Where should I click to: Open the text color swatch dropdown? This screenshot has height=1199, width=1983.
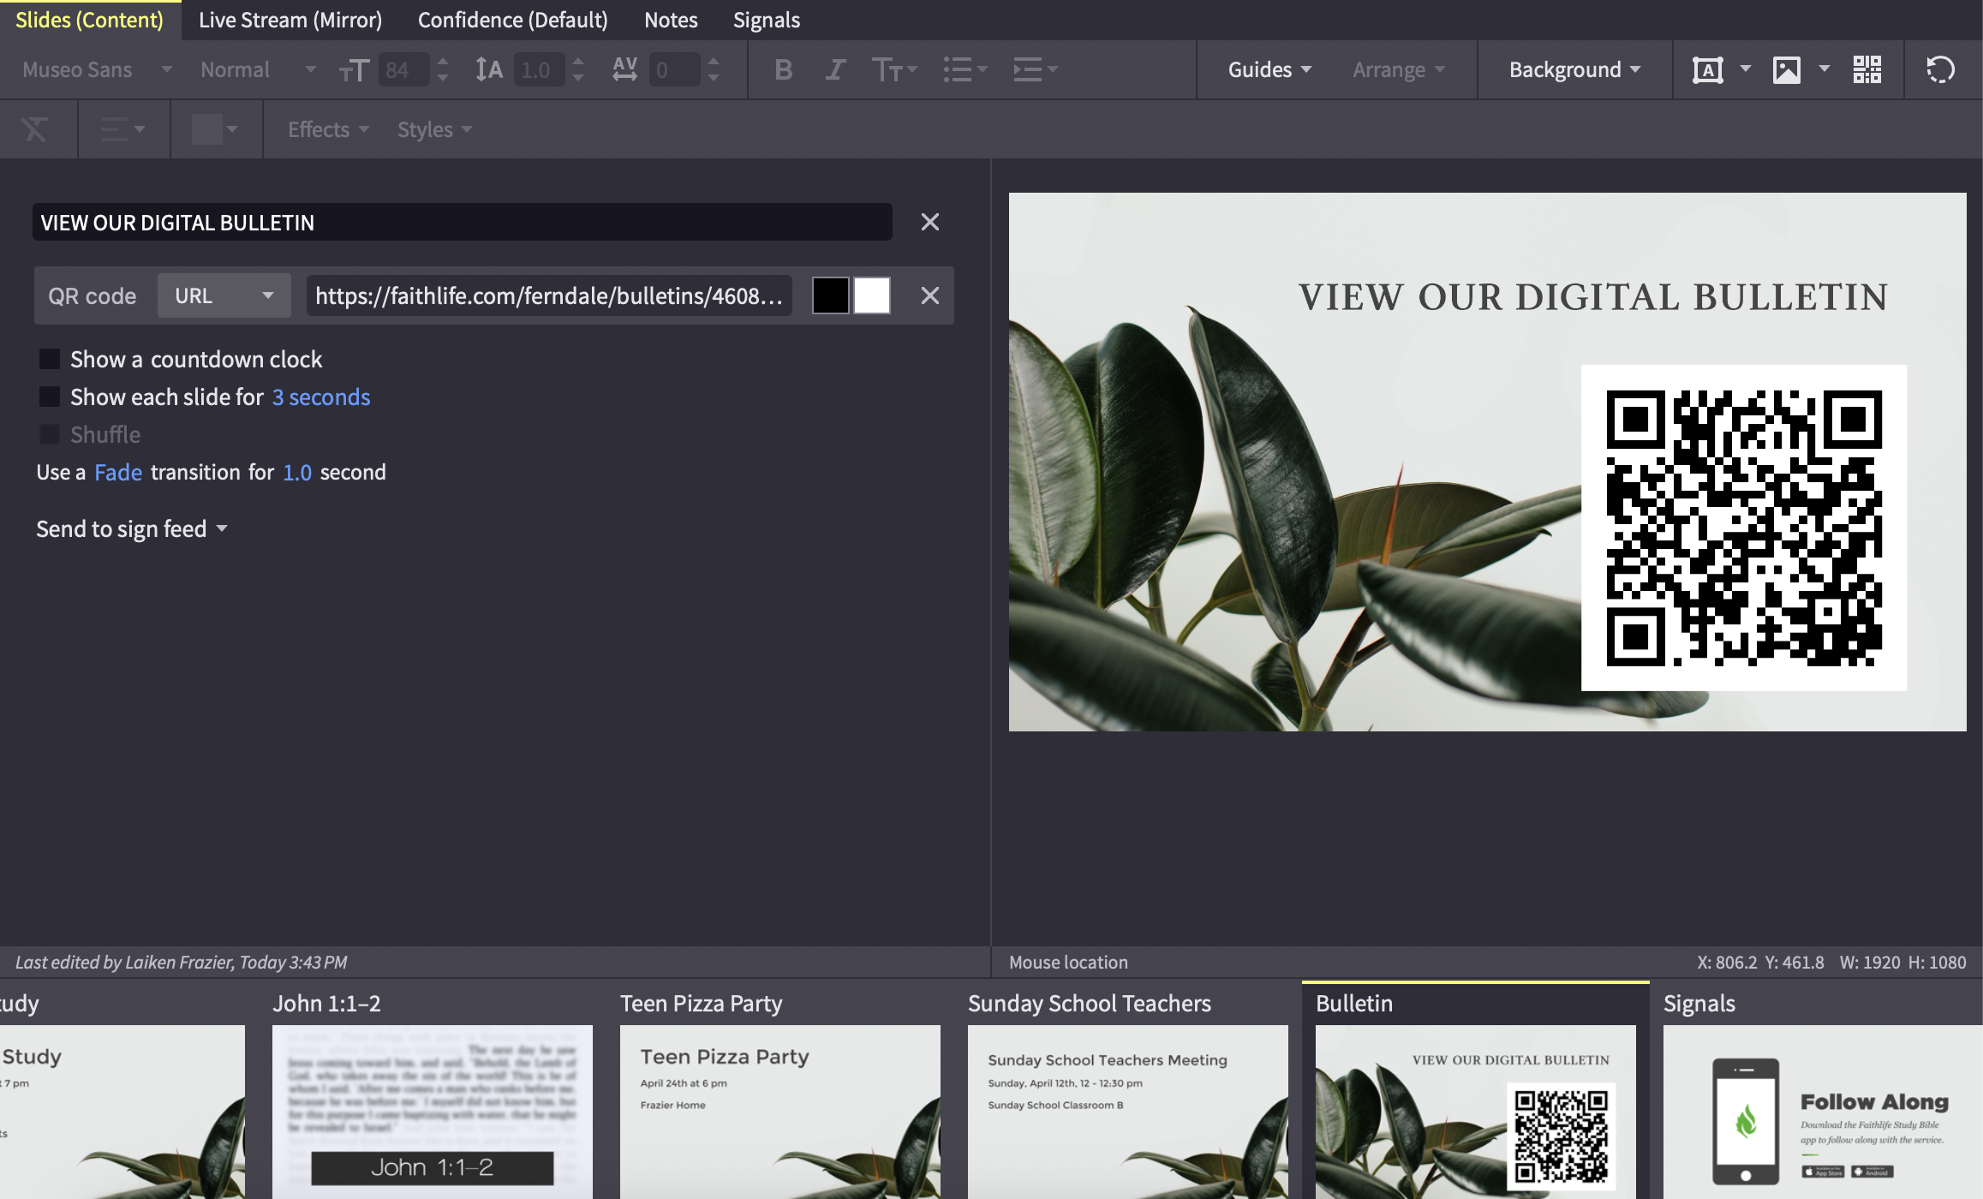pyautogui.click(x=214, y=129)
